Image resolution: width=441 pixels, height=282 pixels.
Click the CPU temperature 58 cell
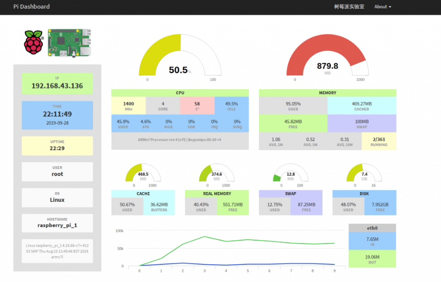[x=197, y=106]
